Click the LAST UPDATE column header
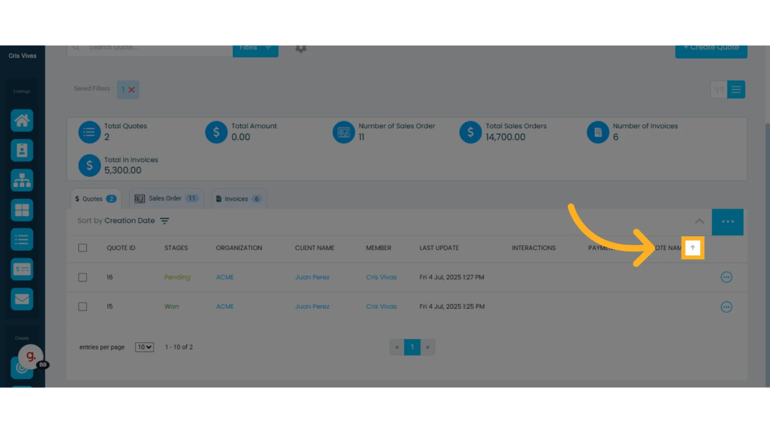This screenshot has width=770, height=433. pyautogui.click(x=439, y=248)
